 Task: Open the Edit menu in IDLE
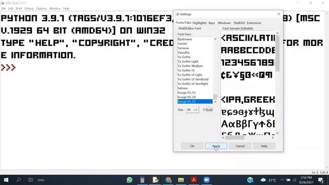click(10, 9)
